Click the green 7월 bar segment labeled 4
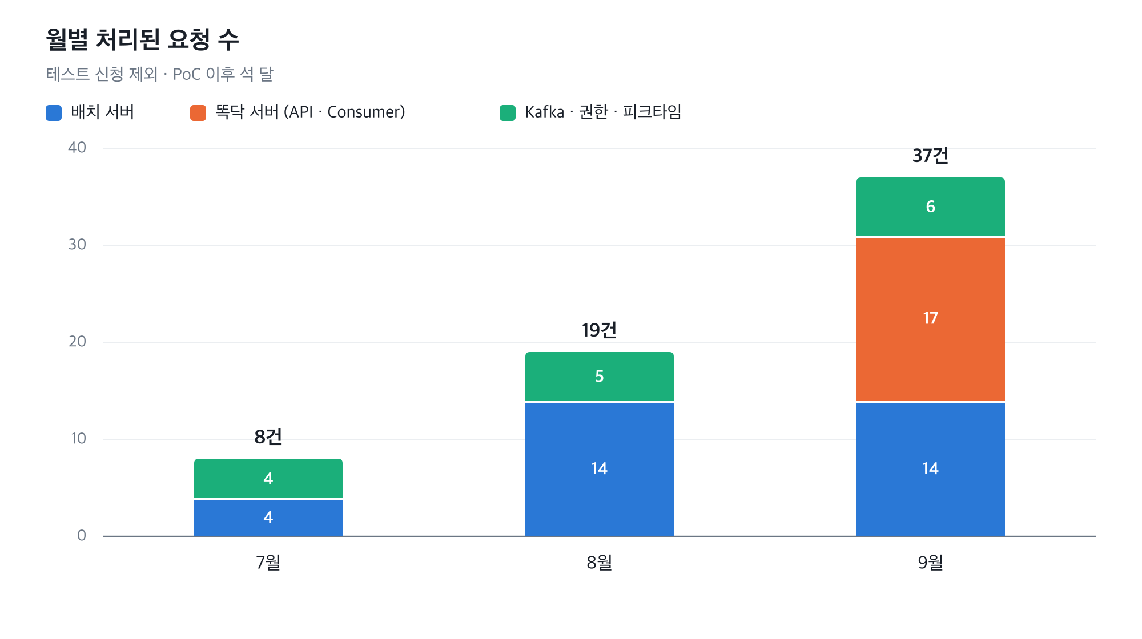Viewport: 1142px width, 639px height. 268,478
